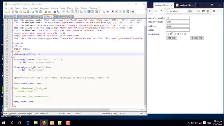Click the Open file icon in Notepad++
Screen dimensions: 224x126
(x=9, y=12)
